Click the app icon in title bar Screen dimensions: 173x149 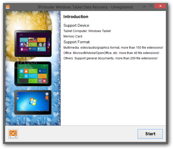[8, 7]
